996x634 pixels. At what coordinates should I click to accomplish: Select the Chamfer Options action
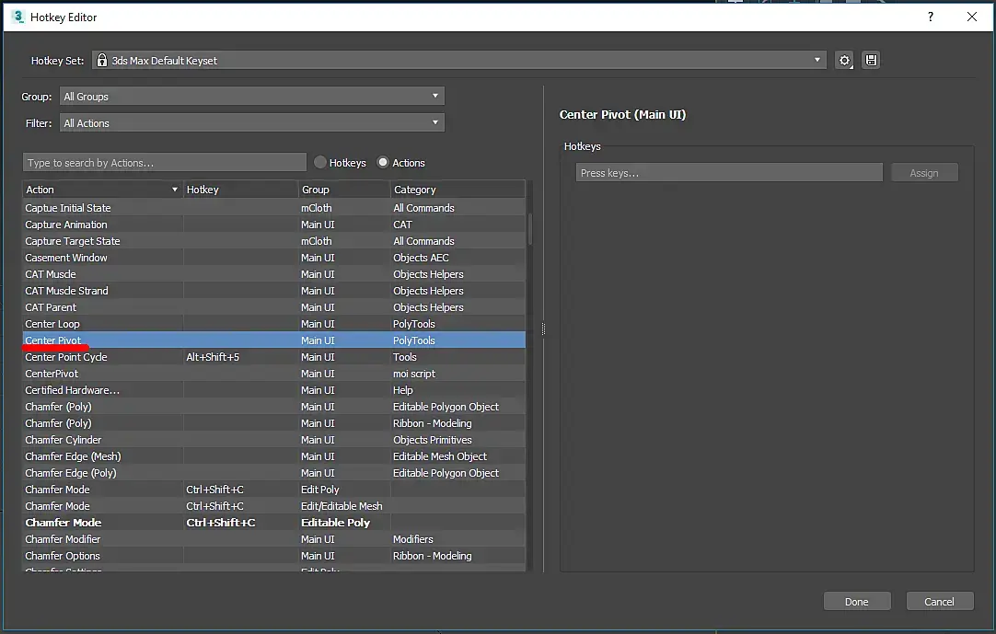point(273,555)
